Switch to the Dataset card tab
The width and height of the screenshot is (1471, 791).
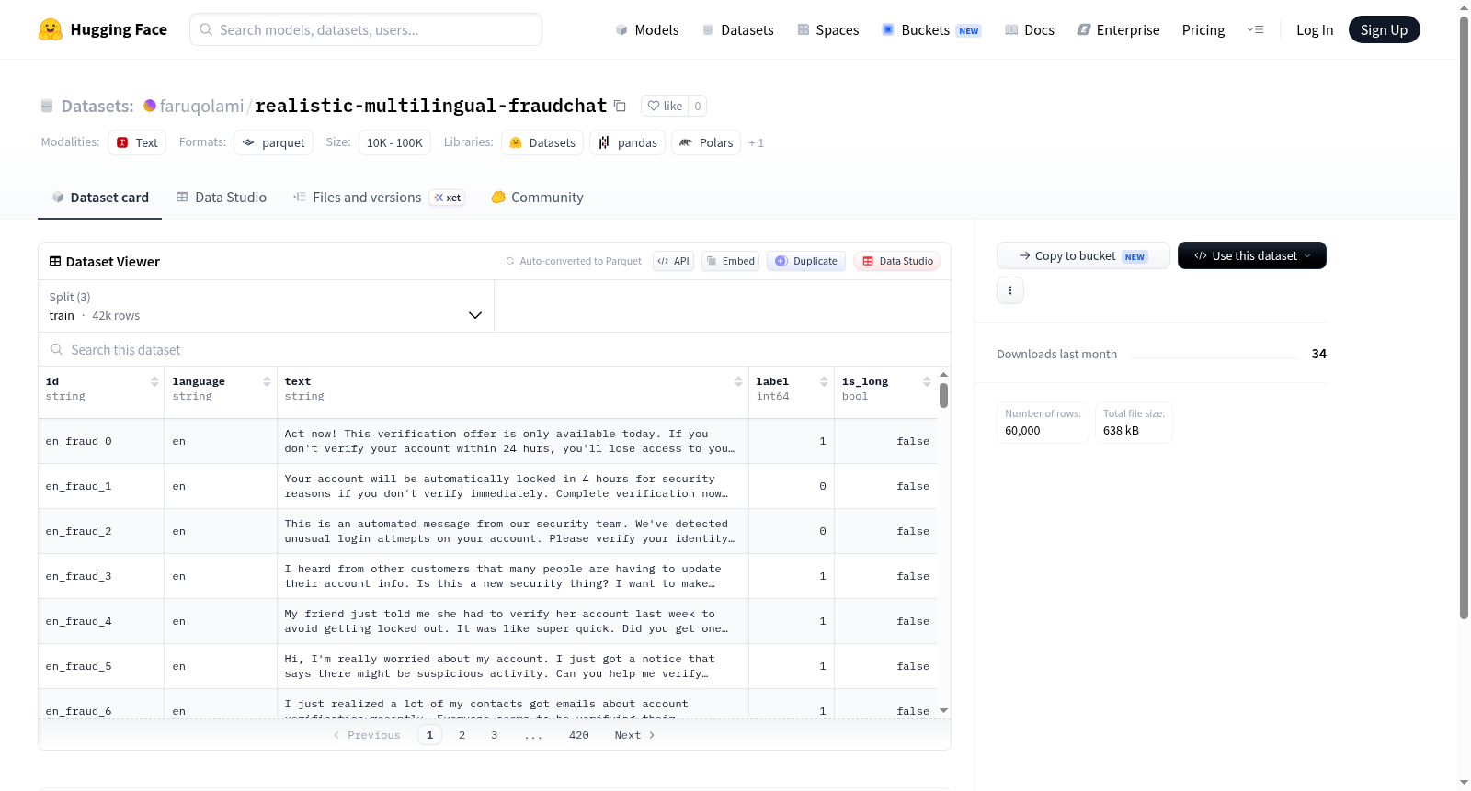point(100,197)
